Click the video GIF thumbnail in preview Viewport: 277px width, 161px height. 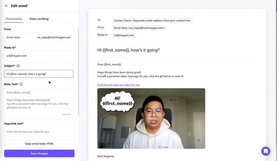151,119
